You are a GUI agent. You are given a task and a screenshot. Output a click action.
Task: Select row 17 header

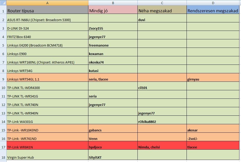(3, 145)
